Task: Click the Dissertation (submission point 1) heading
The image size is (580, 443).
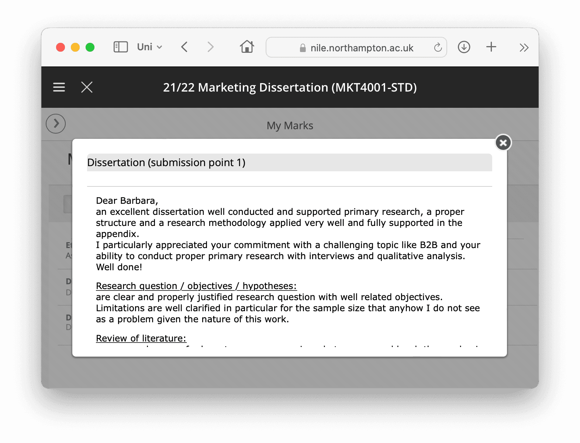Action: pos(166,162)
